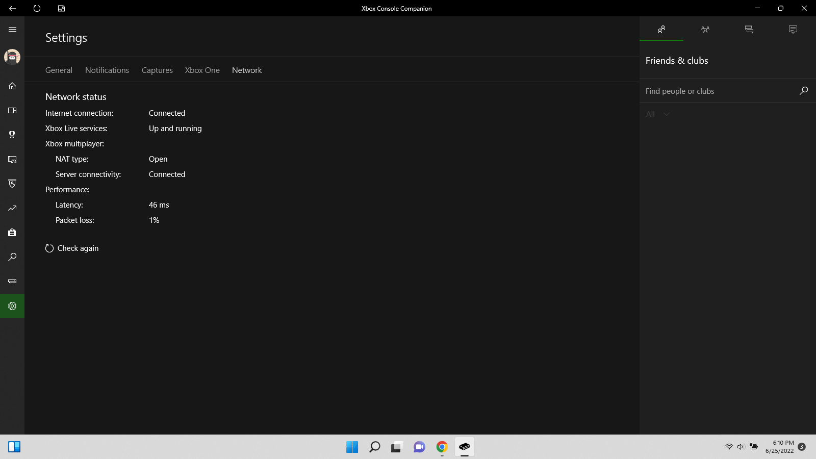
Task: Open Wi-Fi network tray icon
Action: point(729,447)
